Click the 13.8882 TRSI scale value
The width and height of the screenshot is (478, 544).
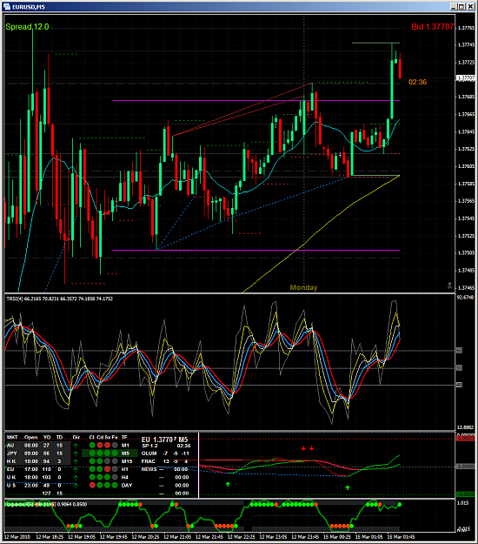tap(466, 427)
